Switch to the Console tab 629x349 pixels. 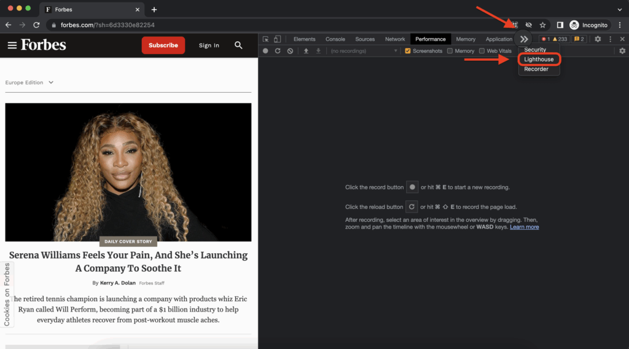click(x=335, y=39)
